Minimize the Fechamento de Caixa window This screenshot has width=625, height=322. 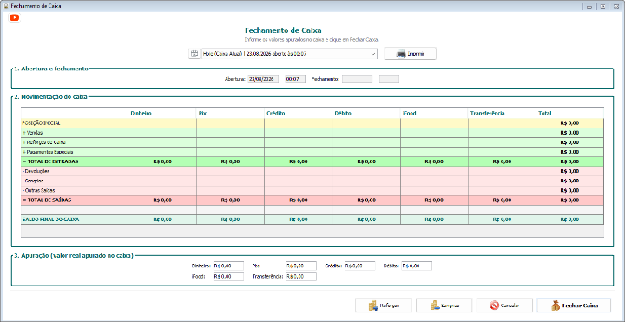point(589,6)
